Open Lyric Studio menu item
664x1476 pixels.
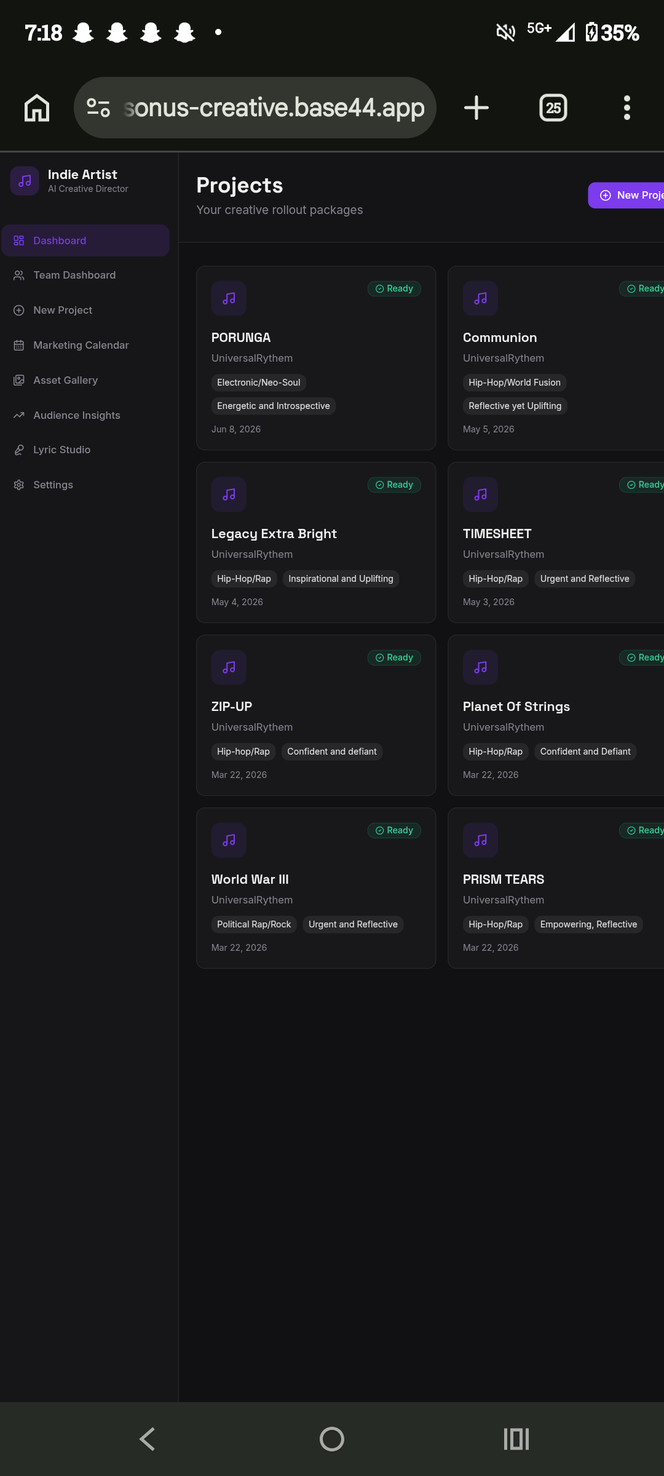[85, 450]
